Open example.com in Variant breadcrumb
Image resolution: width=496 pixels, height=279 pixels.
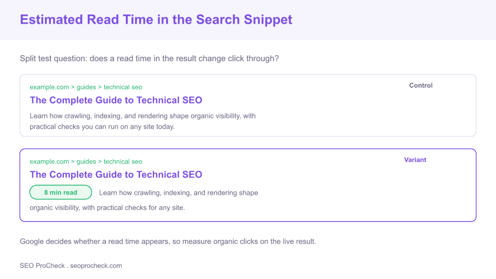pyautogui.click(x=49, y=161)
